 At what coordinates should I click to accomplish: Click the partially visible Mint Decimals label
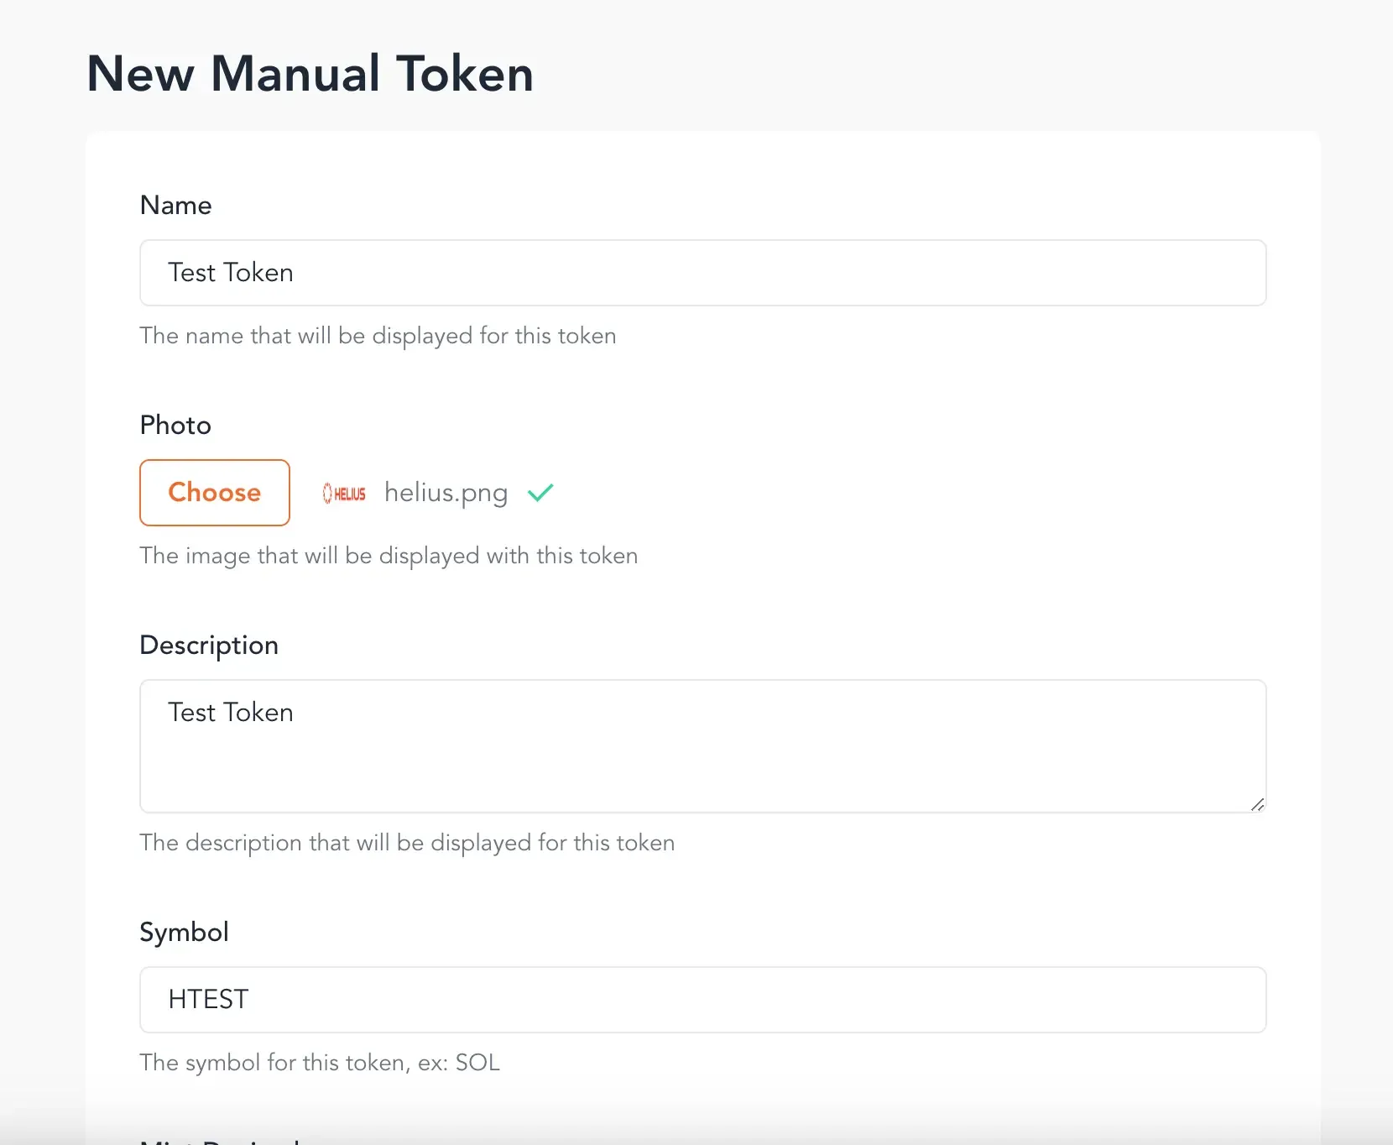coord(217,1140)
